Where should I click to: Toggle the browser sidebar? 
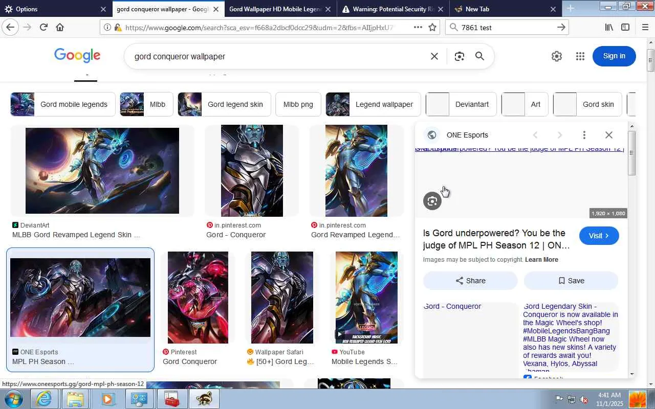[x=625, y=28]
